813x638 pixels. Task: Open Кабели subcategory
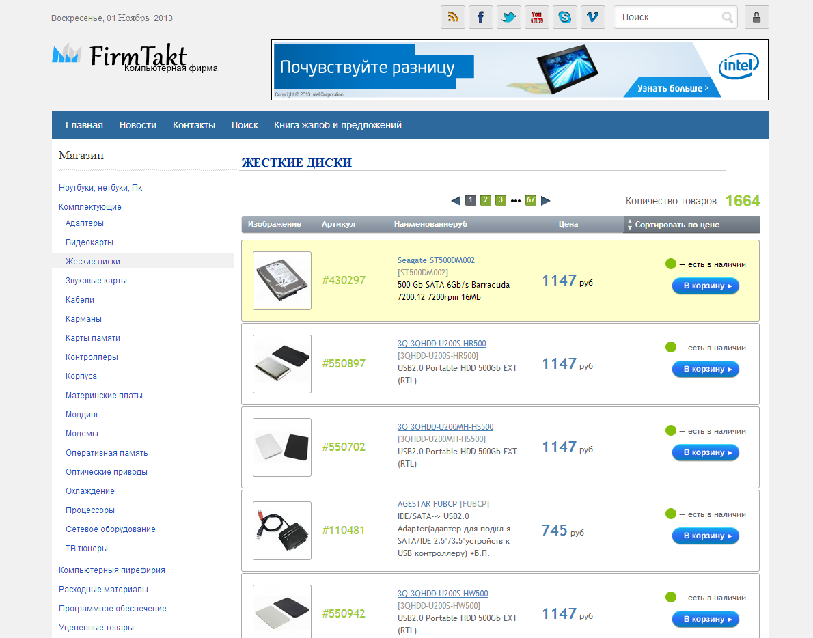(80, 300)
